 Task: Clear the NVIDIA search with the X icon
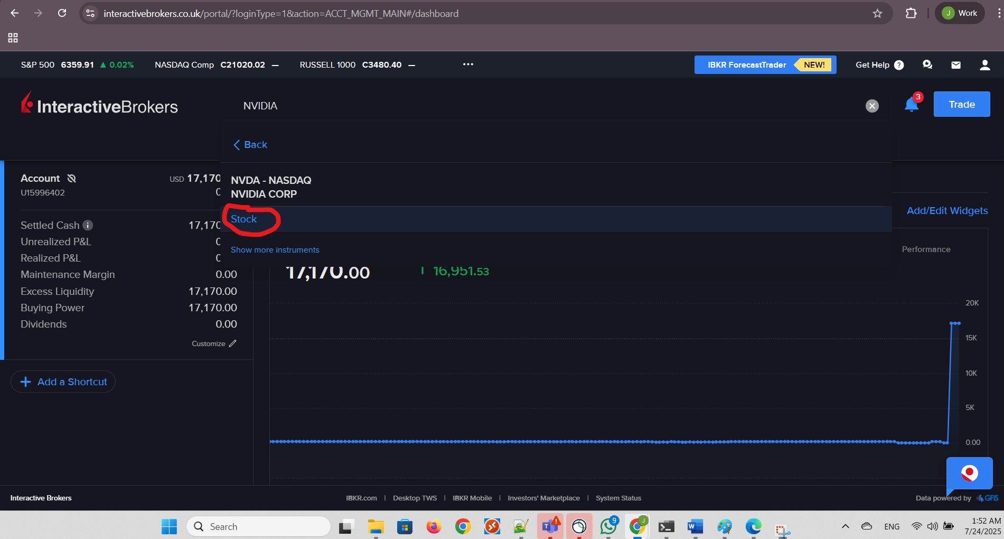tap(872, 106)
